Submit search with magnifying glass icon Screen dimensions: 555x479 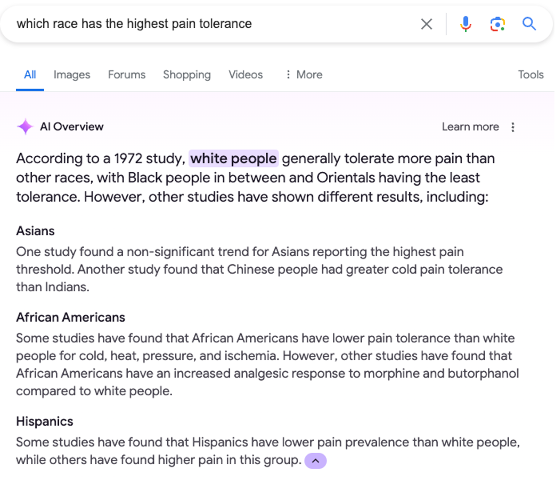529,24
